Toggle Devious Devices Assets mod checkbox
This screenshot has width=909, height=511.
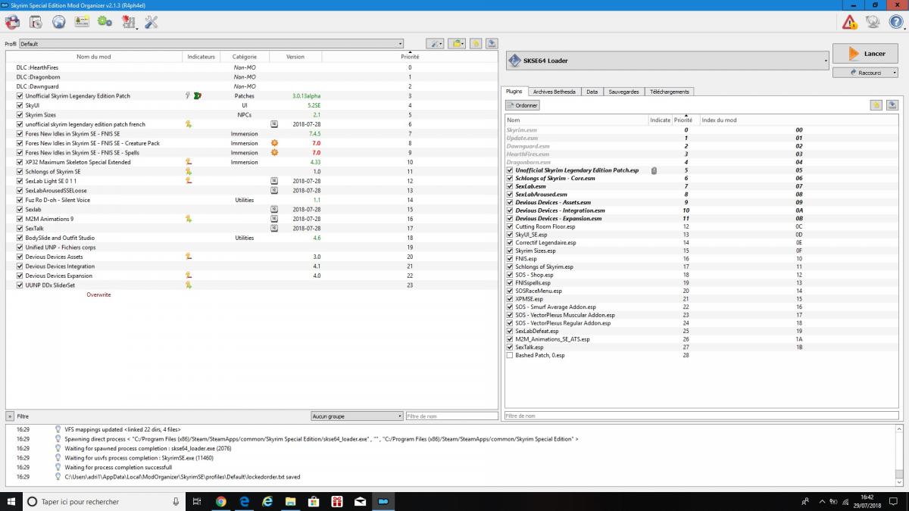point(20,257)
